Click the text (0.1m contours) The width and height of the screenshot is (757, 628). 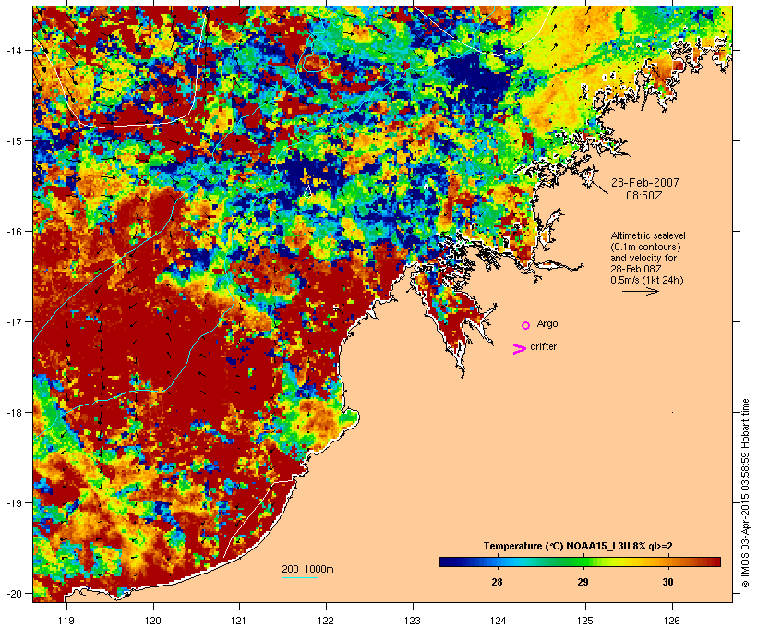click(x=646, y=247)
